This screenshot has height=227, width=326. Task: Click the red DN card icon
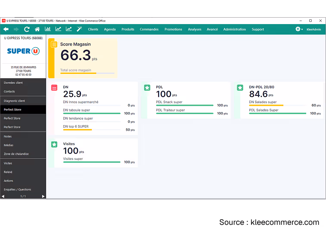click(x=54, y=88)
